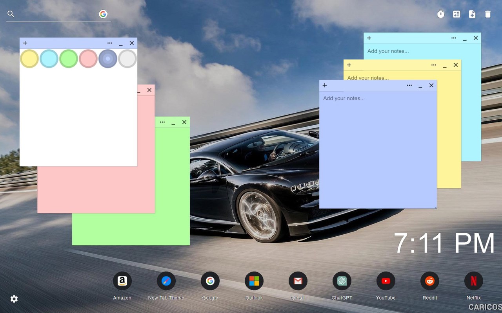Pick the periwinkle color swatch
Image resolution: width=502 pixels, height=313 pixels.
click(x=108, y=59)
